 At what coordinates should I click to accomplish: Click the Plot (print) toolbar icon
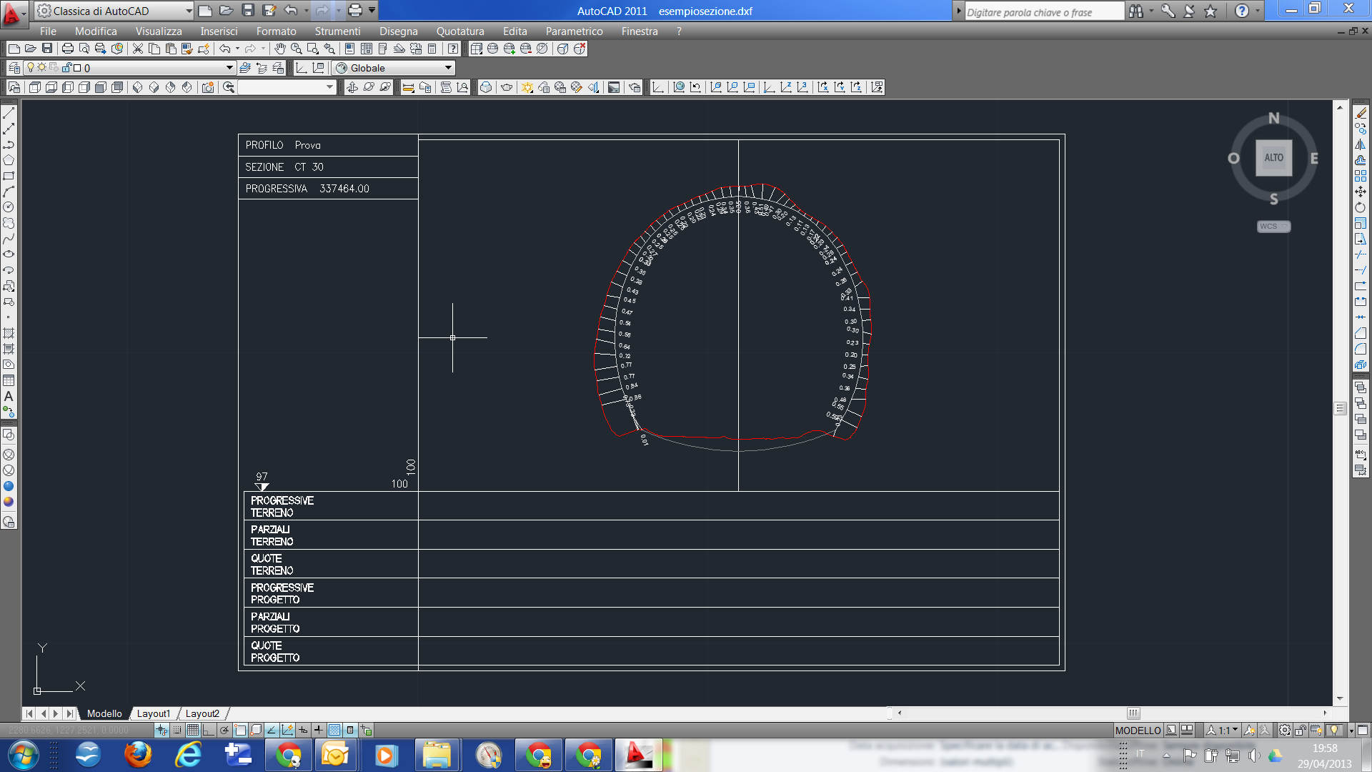68,49
